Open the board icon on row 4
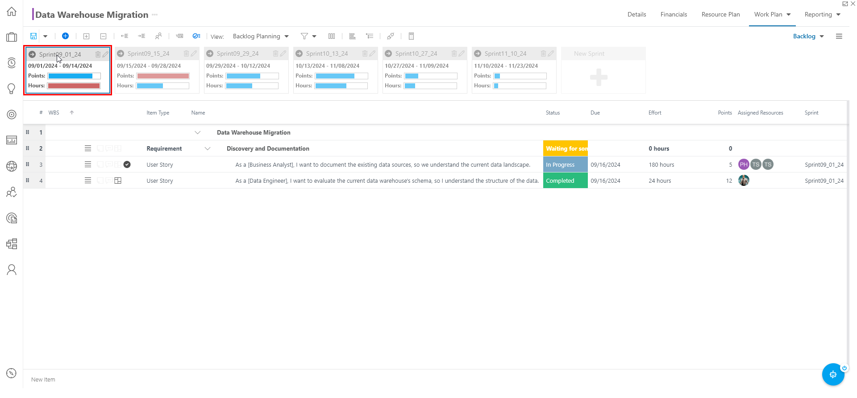The height and width of the screenshot is (398, 857). (x=118, y=181)
